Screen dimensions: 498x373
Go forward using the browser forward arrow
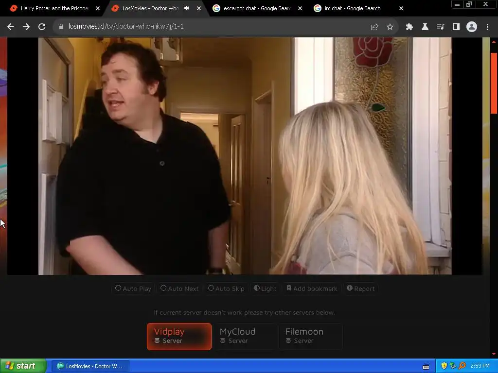(26, 27)
